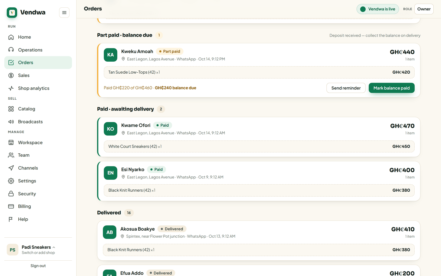Click the Part paid status badge
Screen dimensions: 441x276
pos(170,52)
